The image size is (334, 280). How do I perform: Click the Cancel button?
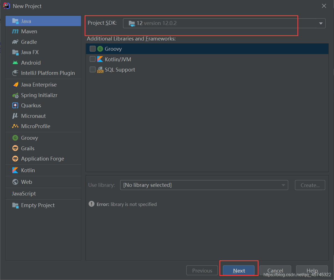click(275, 271)
